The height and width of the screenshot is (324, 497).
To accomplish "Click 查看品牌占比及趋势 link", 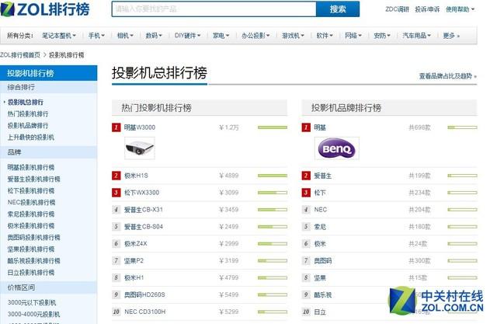I will click(447, 76).
